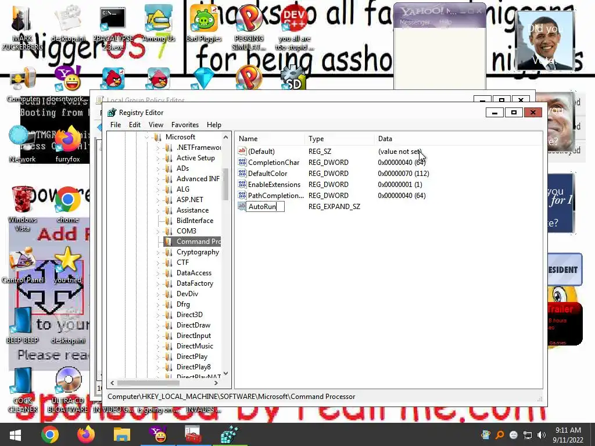Open the furryfox Firefox desktop shortcut

tap(67, 144)
